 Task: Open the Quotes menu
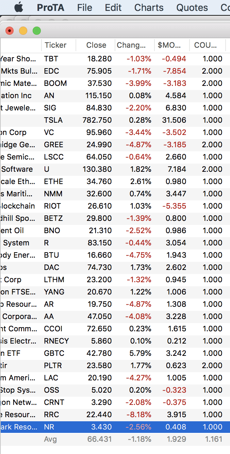pos(192,7)
